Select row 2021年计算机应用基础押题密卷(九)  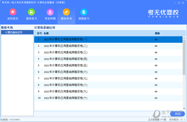(x=108, y=91)
